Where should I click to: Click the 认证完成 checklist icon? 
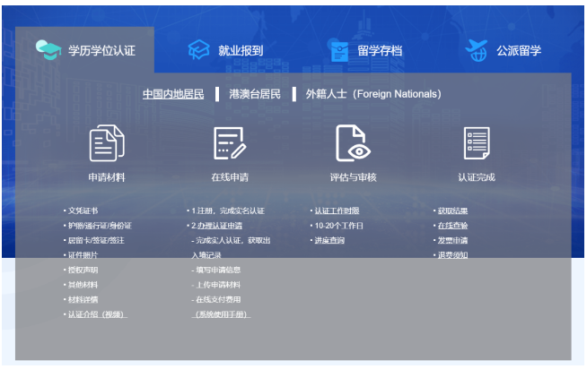(x=477, y=143)
